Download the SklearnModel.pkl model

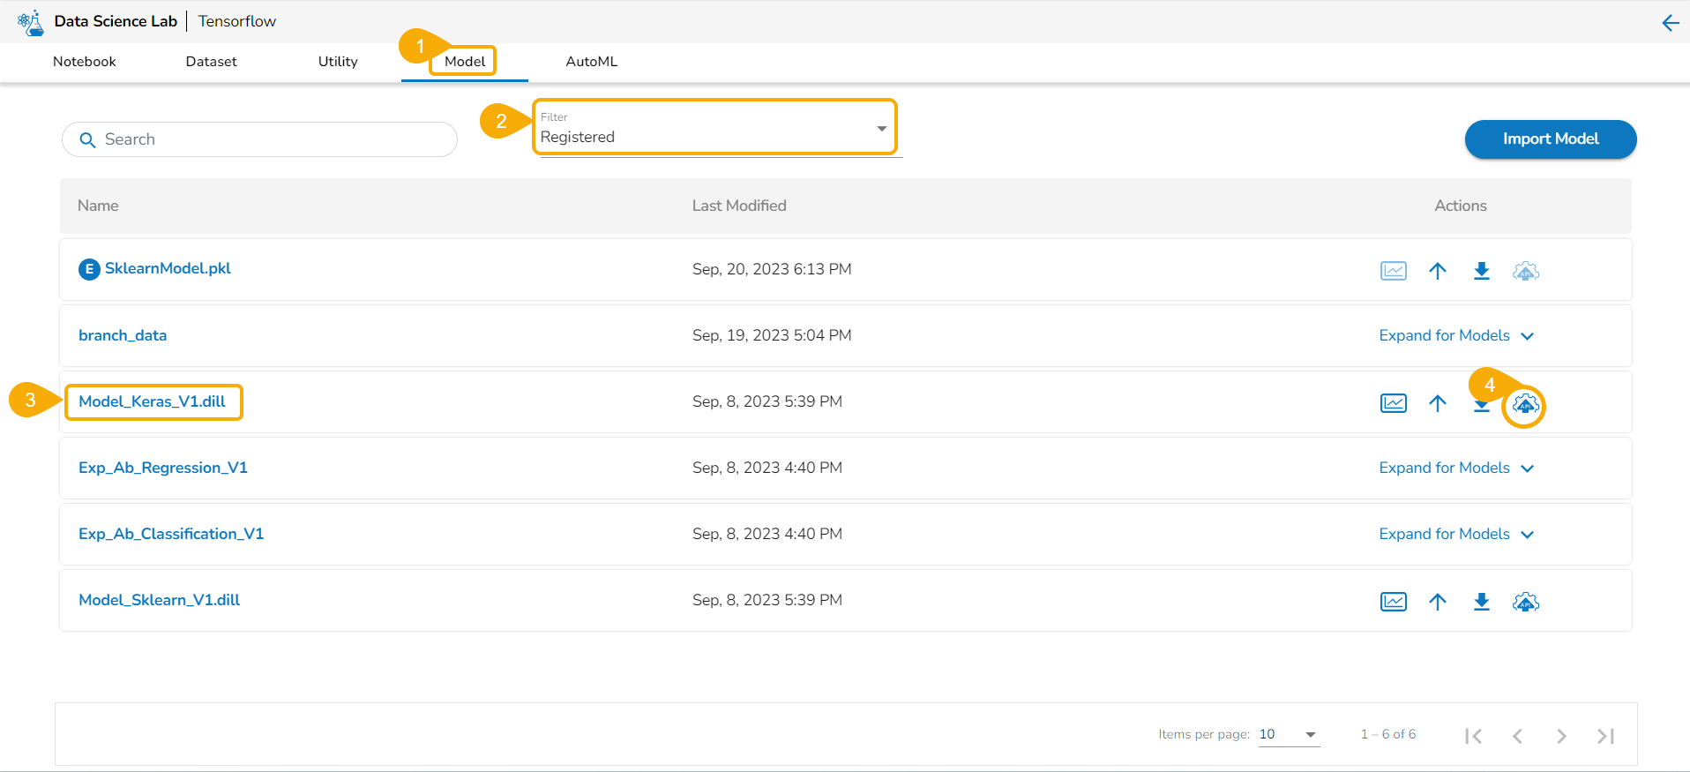pyautogui.click(x=1482, y=271)
